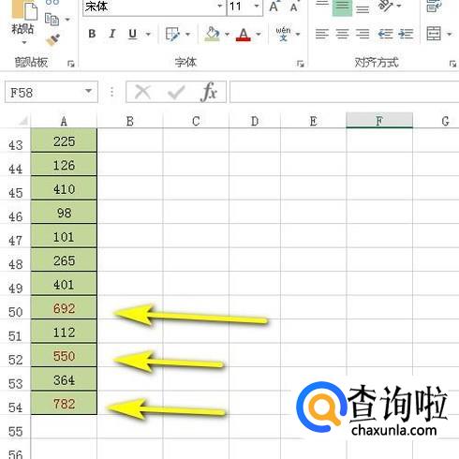Center text horizontally
The width and height of the screenshot is (459, 459).
pyautogui.click(x=342, y=34)
